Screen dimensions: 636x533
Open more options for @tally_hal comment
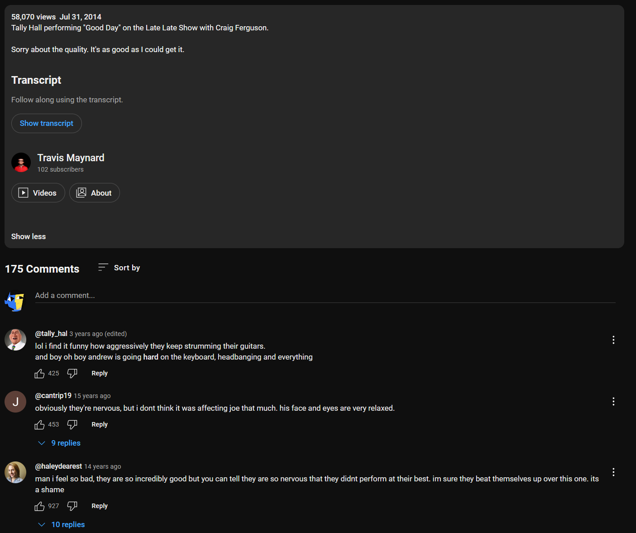point(613,340)
